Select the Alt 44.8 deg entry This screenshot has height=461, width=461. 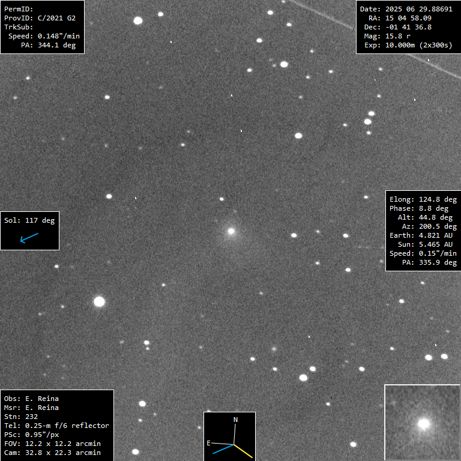point(425,217)
